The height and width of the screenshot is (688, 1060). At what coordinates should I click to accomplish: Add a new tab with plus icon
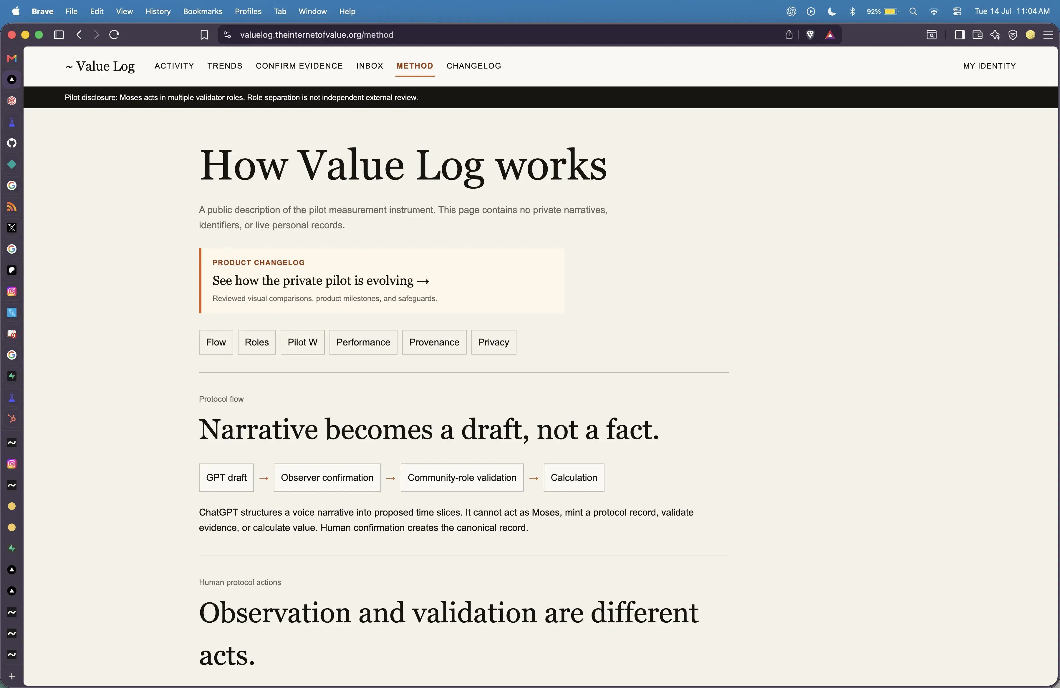coord(12,676)
